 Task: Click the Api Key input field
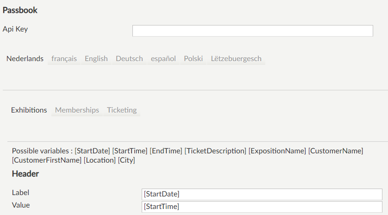point(252,31)
